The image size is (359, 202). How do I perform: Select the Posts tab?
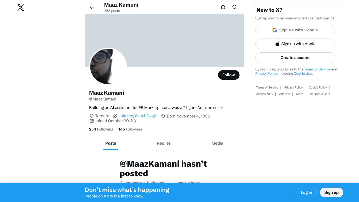pyautogui.click(x=111, y=143)
